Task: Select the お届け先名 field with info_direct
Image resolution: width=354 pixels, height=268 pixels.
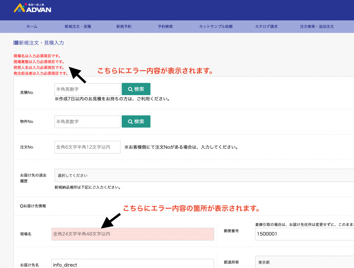Action: [133, 265]
